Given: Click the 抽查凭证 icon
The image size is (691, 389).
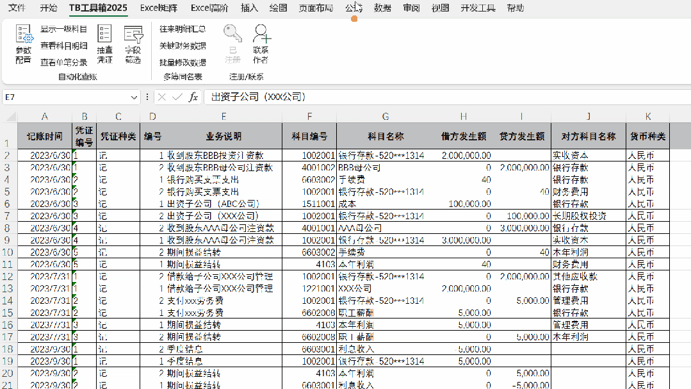Looking at the screenshot, I should point(104,34).
